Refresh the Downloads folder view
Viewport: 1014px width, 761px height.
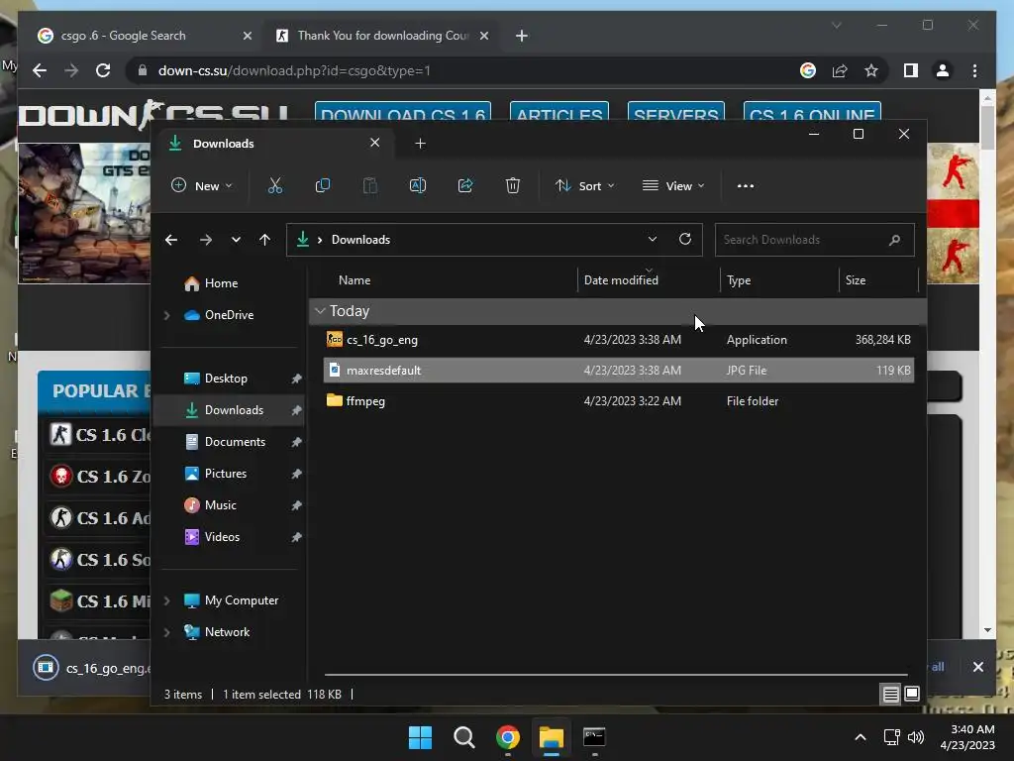[x=685, y=240]
